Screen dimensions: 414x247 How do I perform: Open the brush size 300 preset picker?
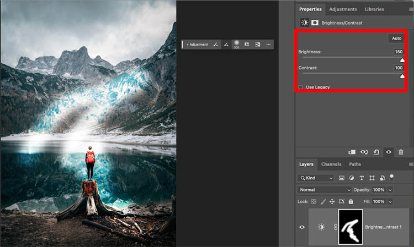236,43
